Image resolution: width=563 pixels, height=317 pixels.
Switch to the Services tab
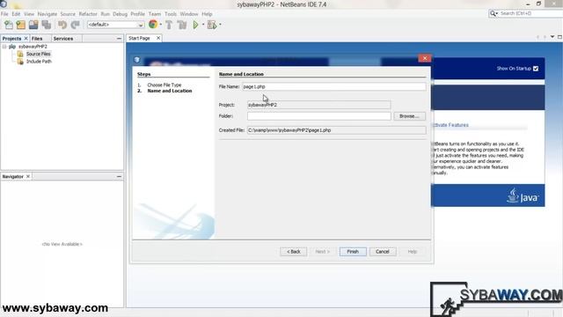[x=63, y=39]
